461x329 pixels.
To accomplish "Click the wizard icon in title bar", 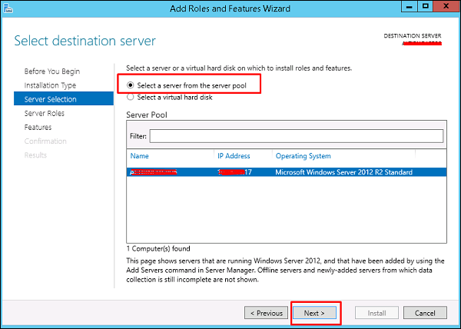I will pos(8,8).
